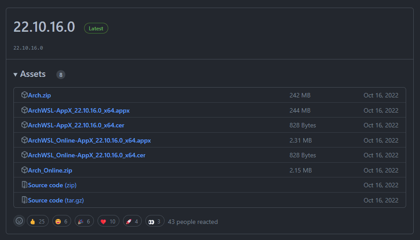The image size is (420, 240).
Task: Toggle the thumbs up reaction
Action: [38, 221]
